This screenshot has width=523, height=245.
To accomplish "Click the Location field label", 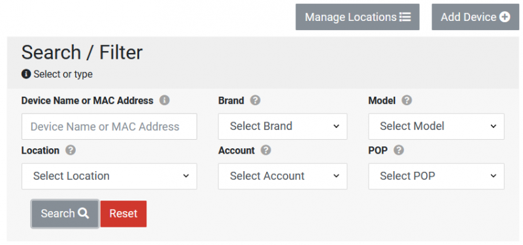I will pyautogui.click(x=41, y=151).
